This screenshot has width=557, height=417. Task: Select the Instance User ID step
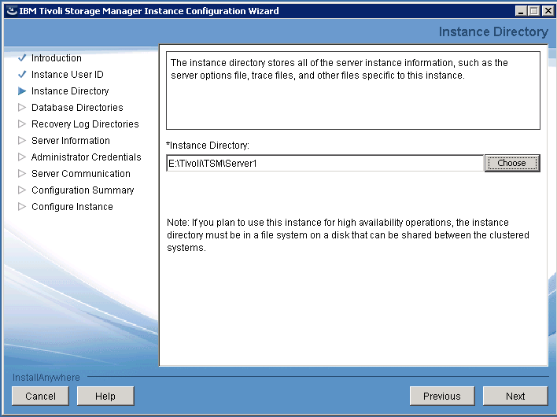coord(68,75)
